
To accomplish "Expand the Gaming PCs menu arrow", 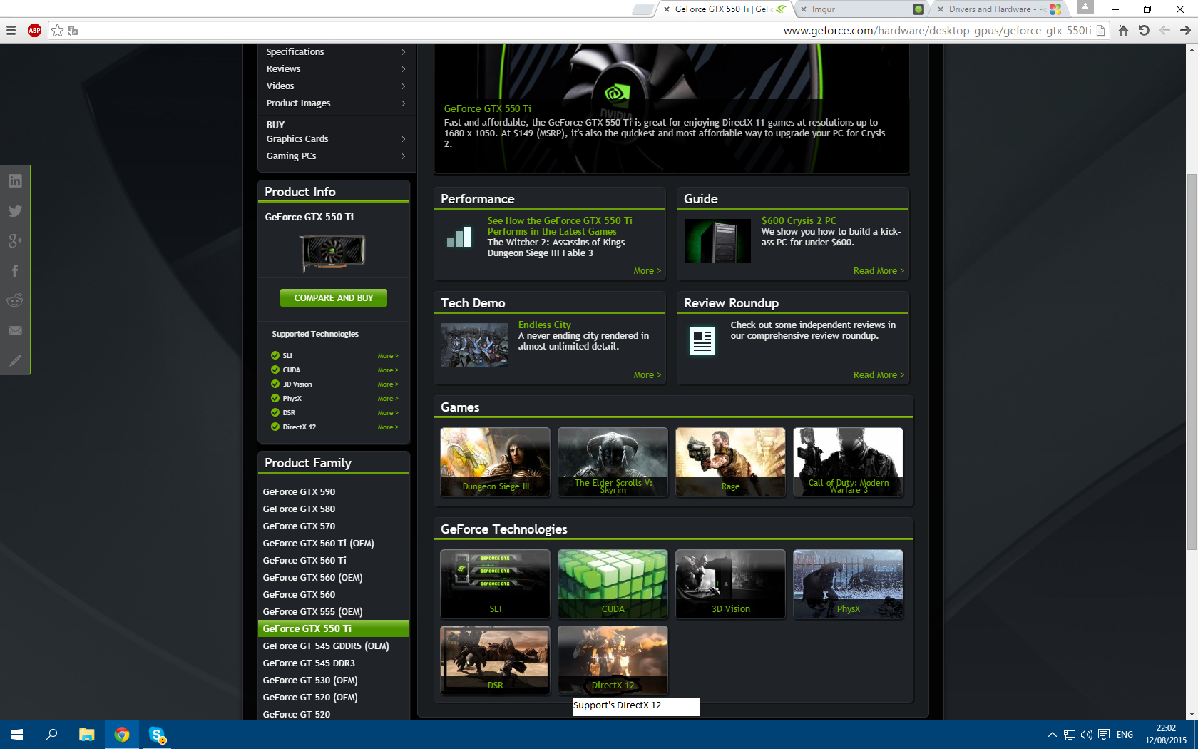I will point(404,156).
